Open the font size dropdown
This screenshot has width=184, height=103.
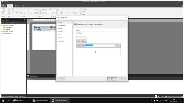(31, 10)
